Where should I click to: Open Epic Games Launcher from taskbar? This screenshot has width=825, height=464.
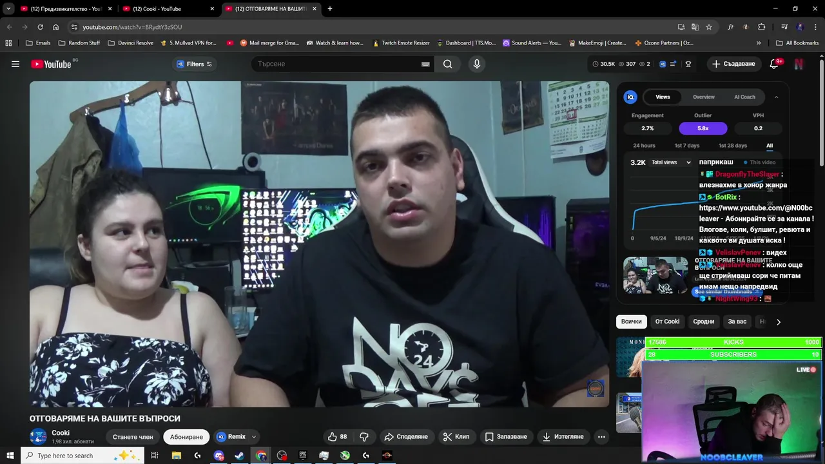[303, 456]
